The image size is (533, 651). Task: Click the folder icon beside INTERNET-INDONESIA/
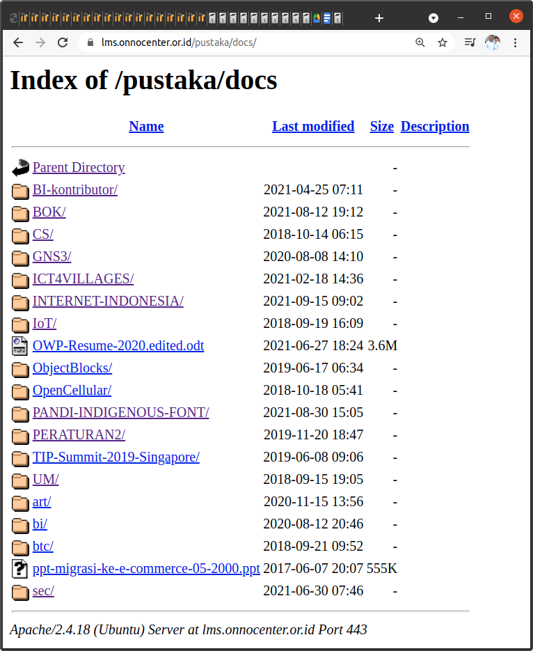[20, 302]
